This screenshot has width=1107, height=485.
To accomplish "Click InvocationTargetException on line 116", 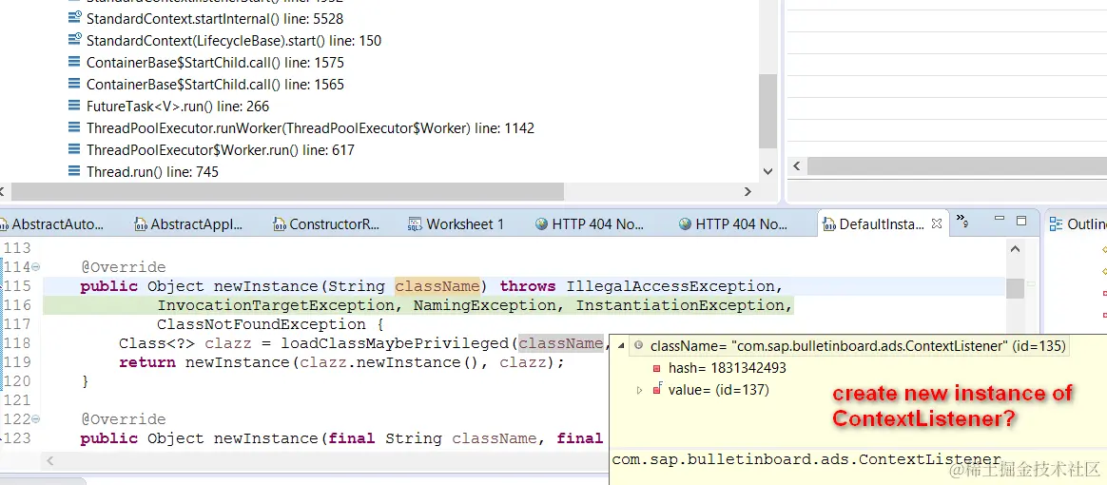I will pyautogui.click(x=276, y=305).
